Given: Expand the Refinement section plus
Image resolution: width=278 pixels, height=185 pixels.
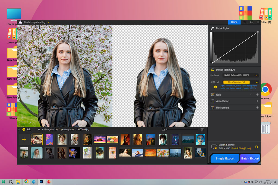Looking at the screenshot, I should [257, 108].
